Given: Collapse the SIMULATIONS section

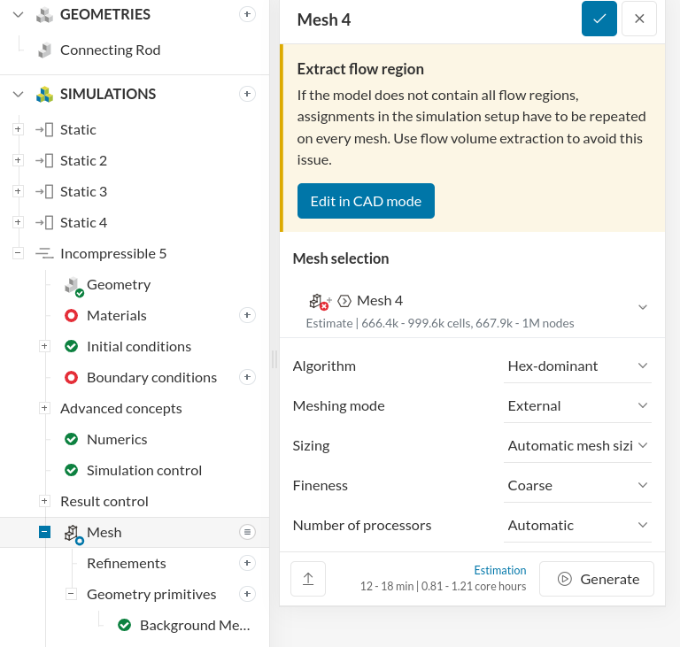Looking at the screenshot, I should (x=19, y=94).
